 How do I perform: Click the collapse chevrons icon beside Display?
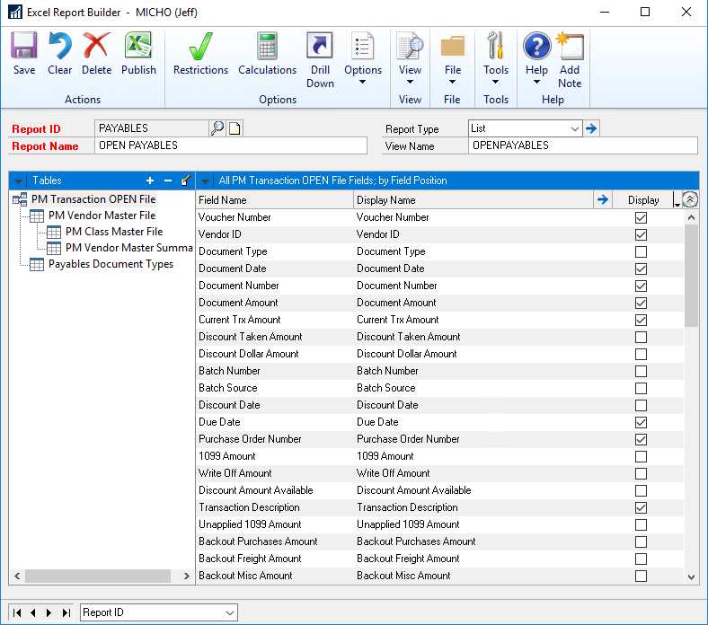click(690, 199)
